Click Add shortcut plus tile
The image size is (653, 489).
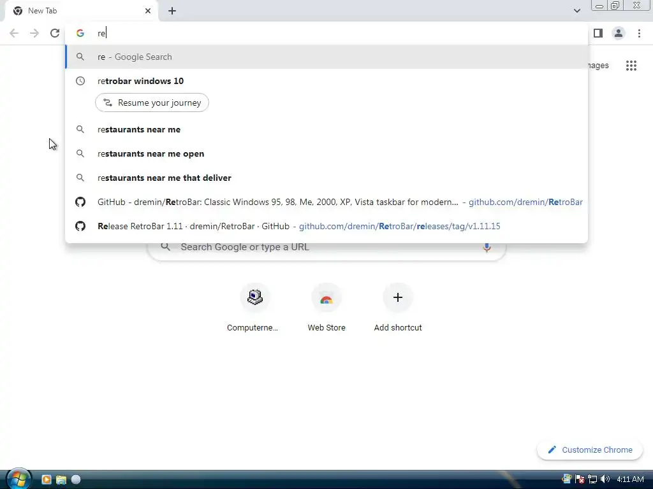tap(398, 308)
